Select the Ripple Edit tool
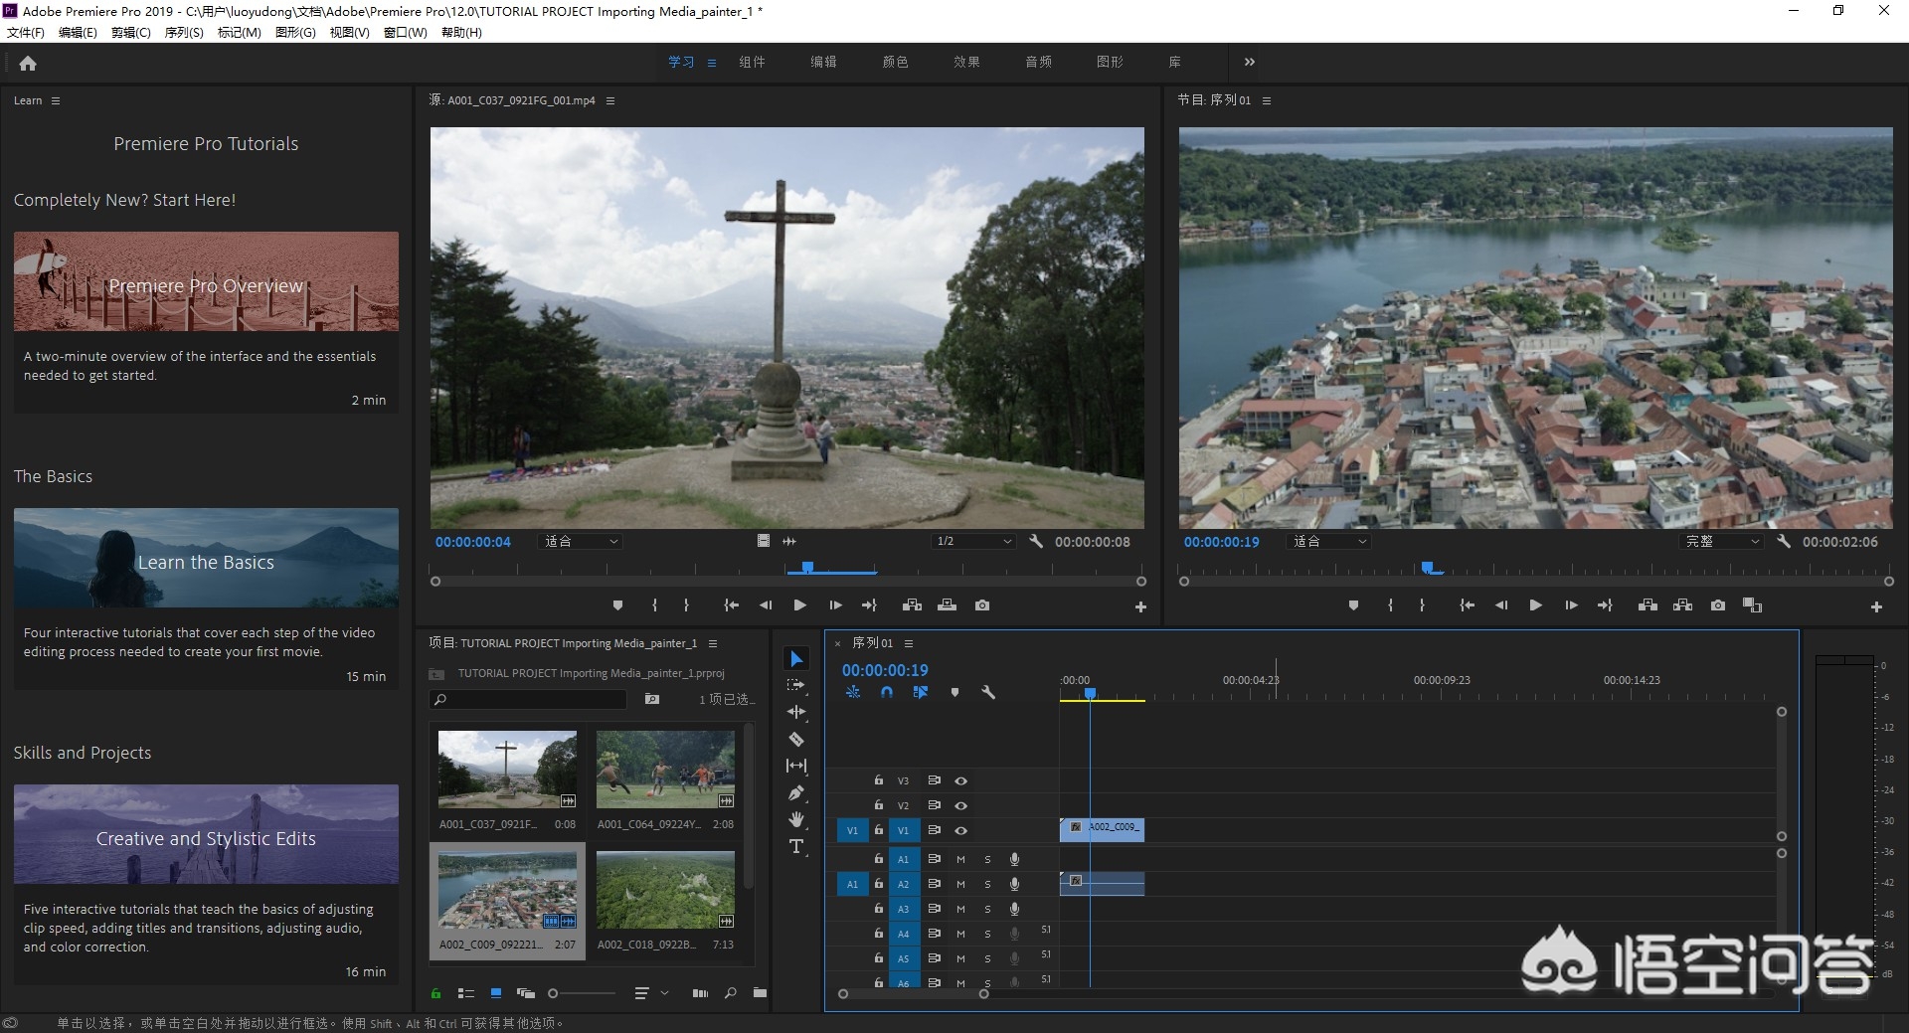This screenshot has width=1909, height=1033. pyautogui.click(x=796, y=712)
